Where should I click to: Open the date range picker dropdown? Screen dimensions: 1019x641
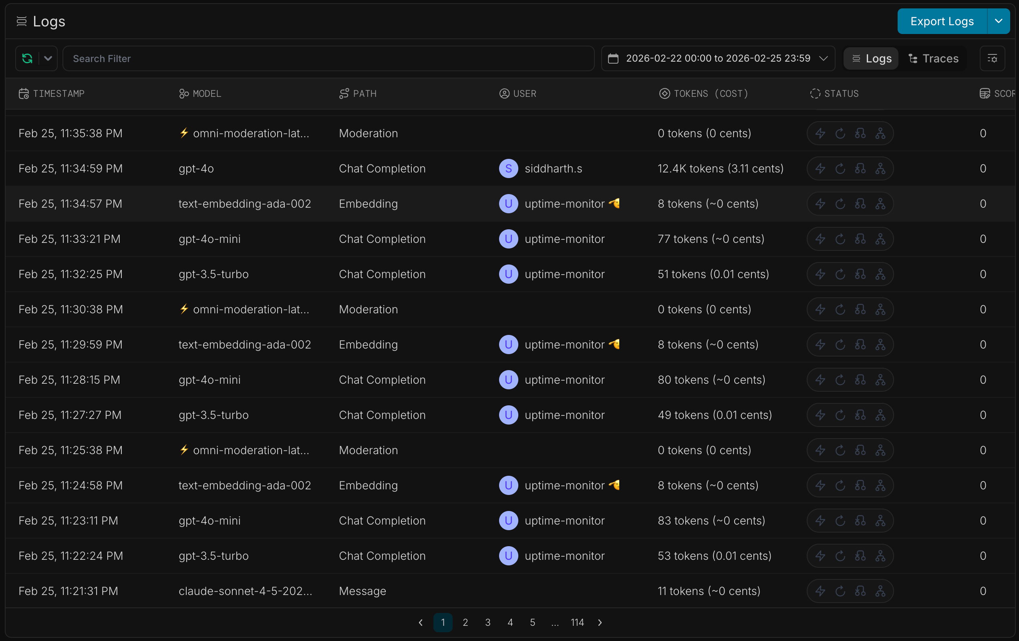click(x=718, y=58)
